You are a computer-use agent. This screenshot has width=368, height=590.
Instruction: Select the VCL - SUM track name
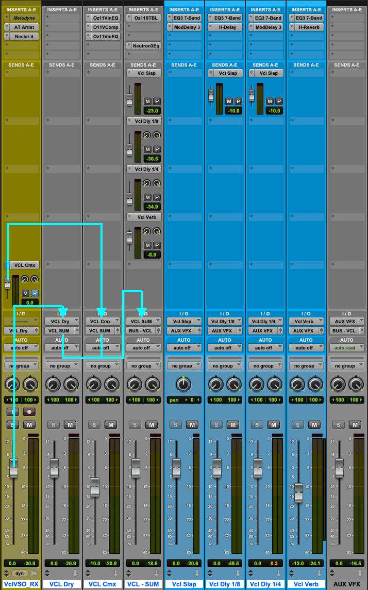143,584
